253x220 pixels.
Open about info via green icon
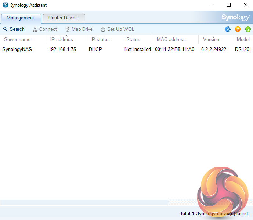(248, 29)
